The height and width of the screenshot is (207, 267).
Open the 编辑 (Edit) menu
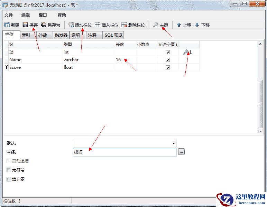26,15
